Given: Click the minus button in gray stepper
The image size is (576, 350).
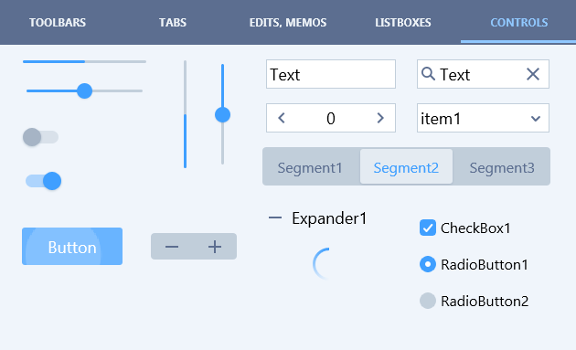Looking at the screenshot, I should [x=172, y=247].
